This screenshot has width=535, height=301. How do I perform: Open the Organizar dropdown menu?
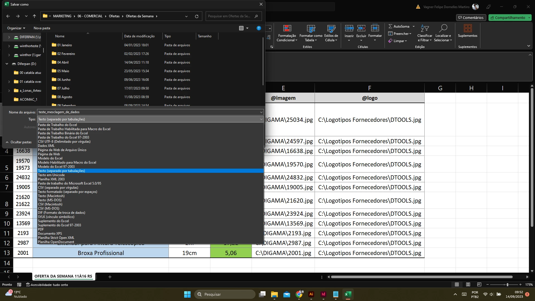tap(16, 28)
